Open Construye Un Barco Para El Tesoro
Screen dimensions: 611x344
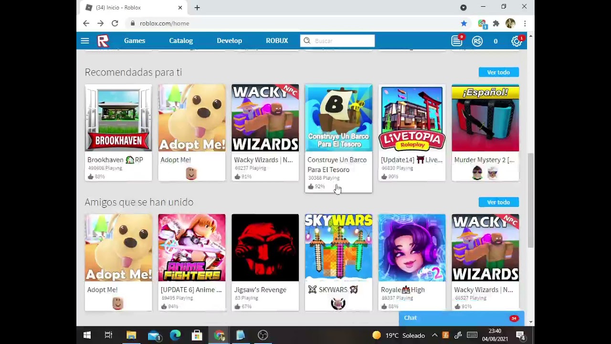(338, 138)
